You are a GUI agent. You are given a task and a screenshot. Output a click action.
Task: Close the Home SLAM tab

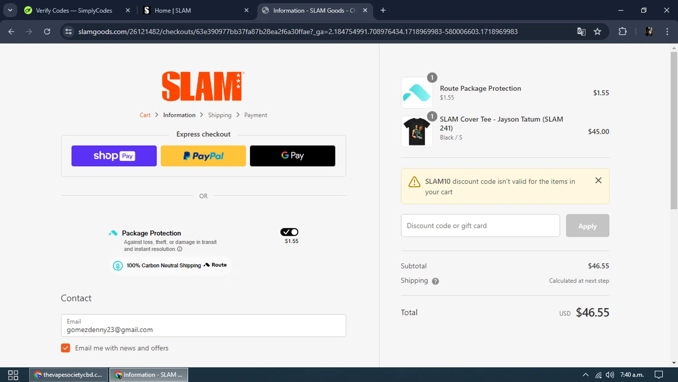coord(246,10)
